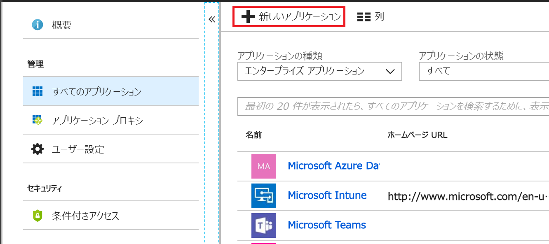Screen dimensions: 549x244
Task: Click the 列 columns icon
Action: pos(364,16)
